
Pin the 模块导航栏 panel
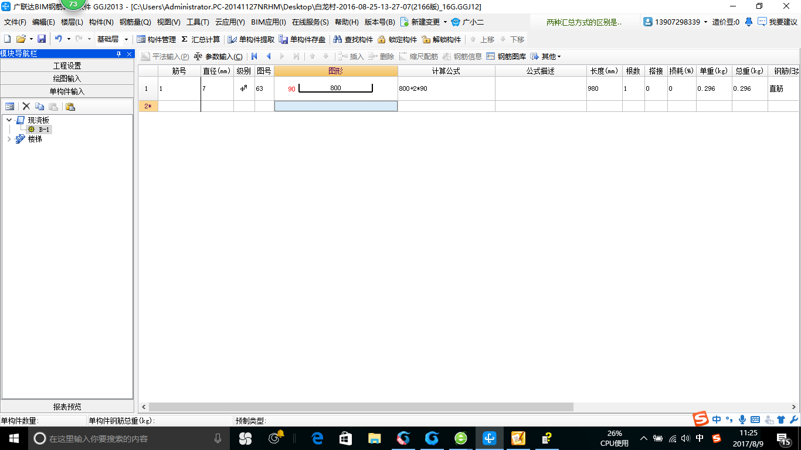pos(118,54)
